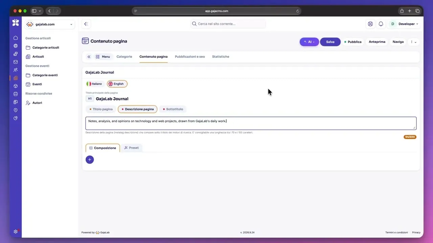This screenshot has width=433, height=243.
Task: Click the Salva button
Action: tap(330, 42)
